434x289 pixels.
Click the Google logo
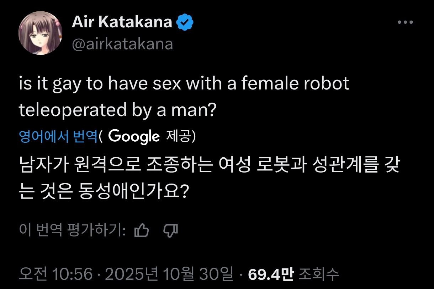point(133,136)
